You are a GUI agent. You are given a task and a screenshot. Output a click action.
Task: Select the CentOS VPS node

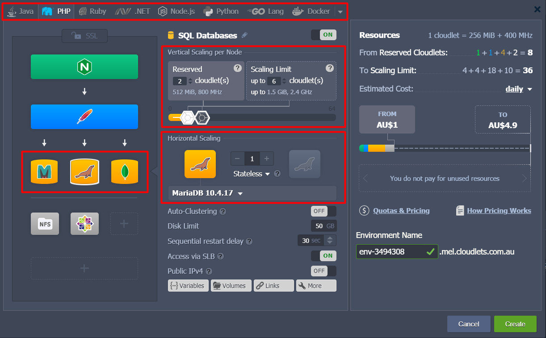tap(84, 224)
